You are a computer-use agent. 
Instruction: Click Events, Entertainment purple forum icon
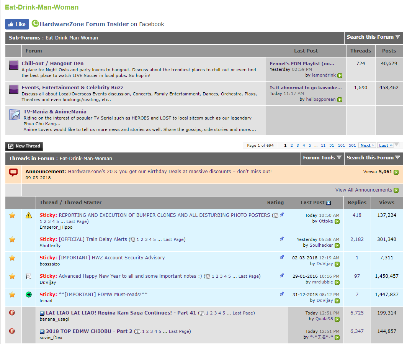click(x=14, y=89)
